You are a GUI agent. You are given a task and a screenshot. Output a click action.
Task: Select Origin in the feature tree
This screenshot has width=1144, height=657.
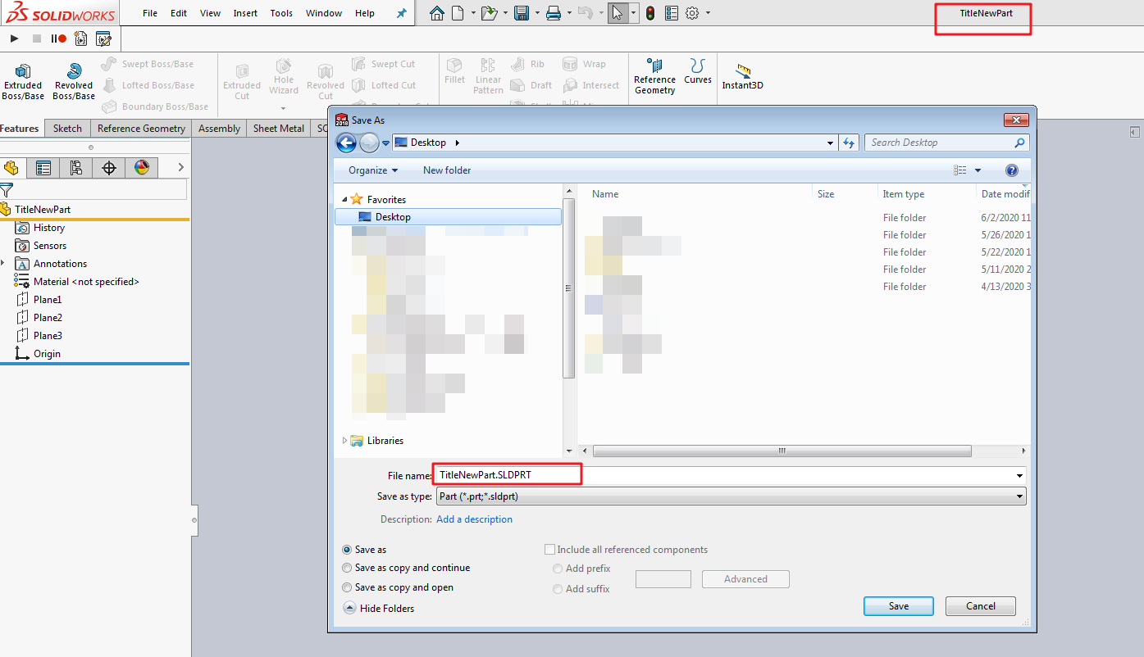coord(47,354)
